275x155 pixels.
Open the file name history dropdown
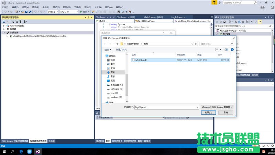point(197,107)
